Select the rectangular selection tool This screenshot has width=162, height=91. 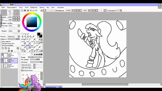(x=23, y=34)
